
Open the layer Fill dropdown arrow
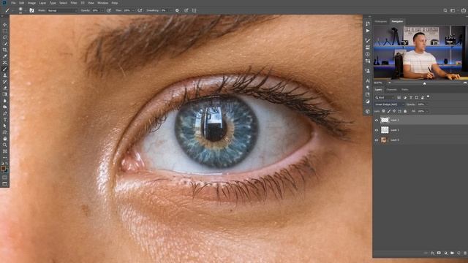[x=427, y=111]
